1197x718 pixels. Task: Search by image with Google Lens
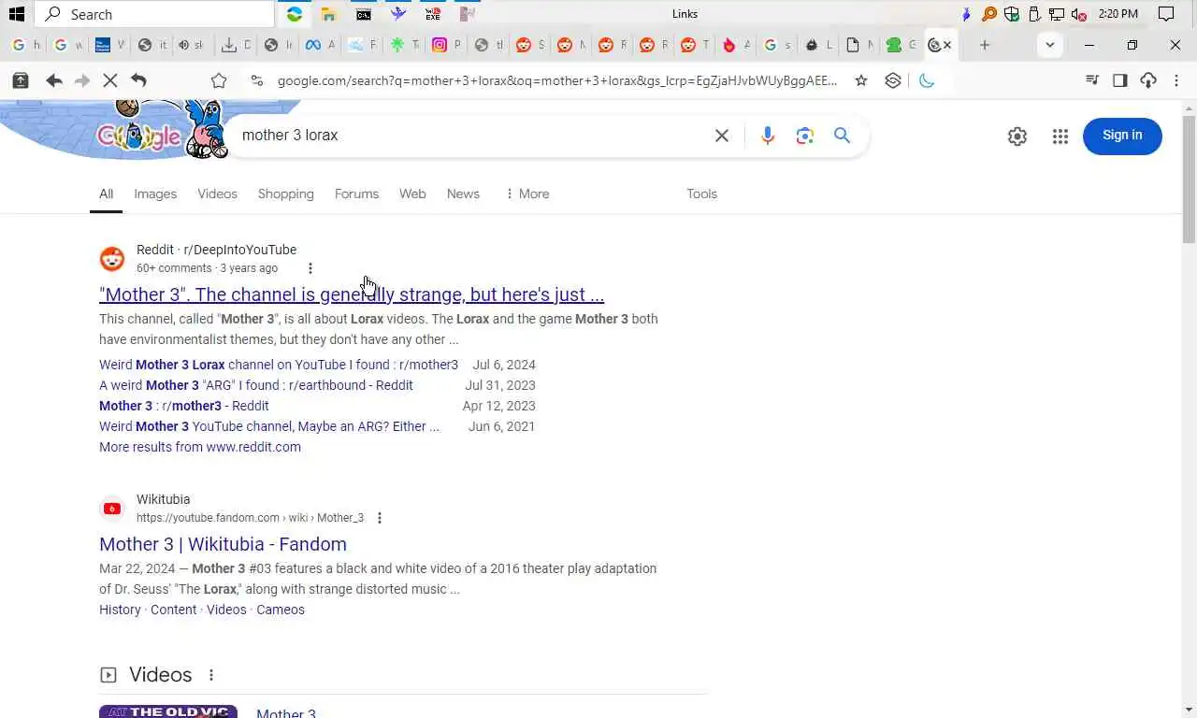coord(805,136)
